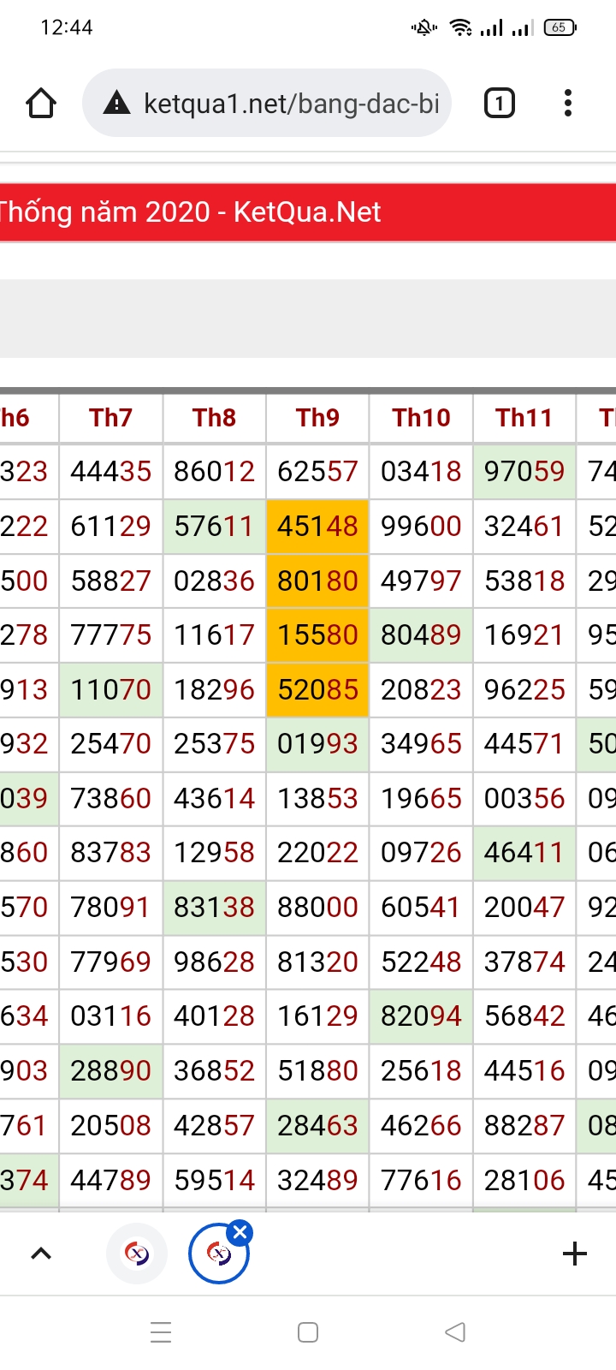Tap the browser home icon
616x1370 pixels.
[x=41, y=104]
